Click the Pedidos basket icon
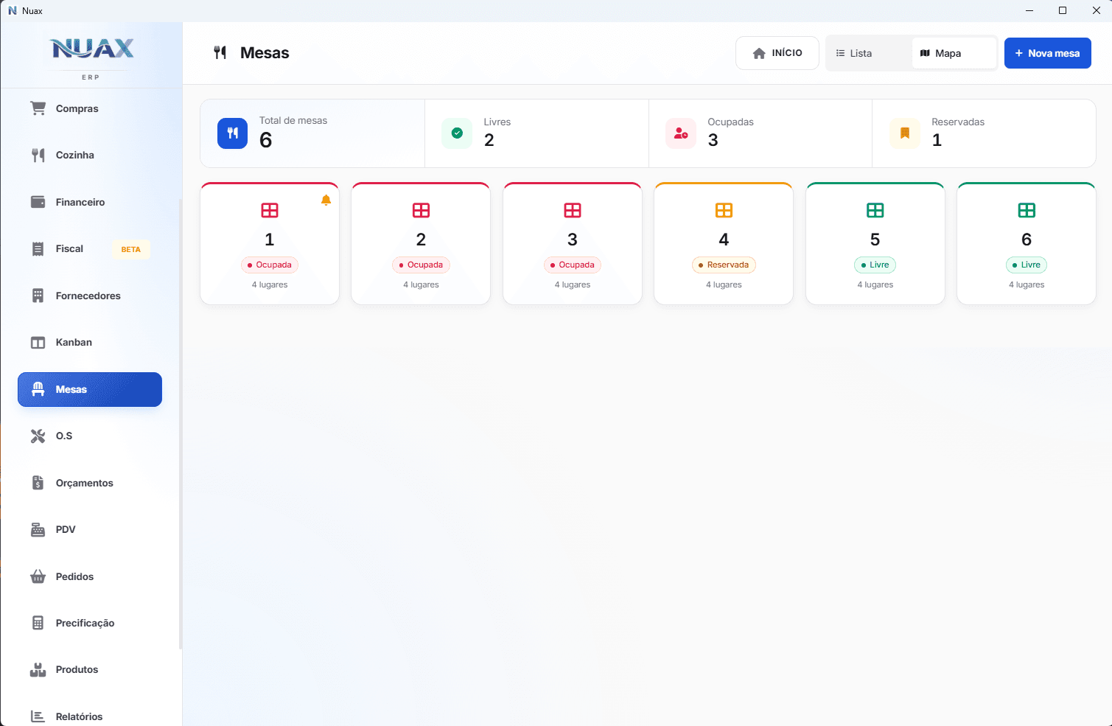The height and width of the screenshot is (726, 1112). pos(38,576)
